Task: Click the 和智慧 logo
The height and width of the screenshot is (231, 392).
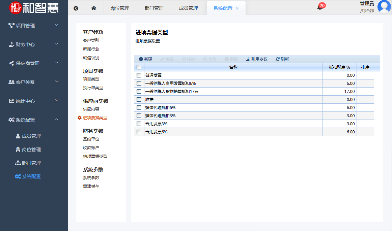Action: point(34,8)
